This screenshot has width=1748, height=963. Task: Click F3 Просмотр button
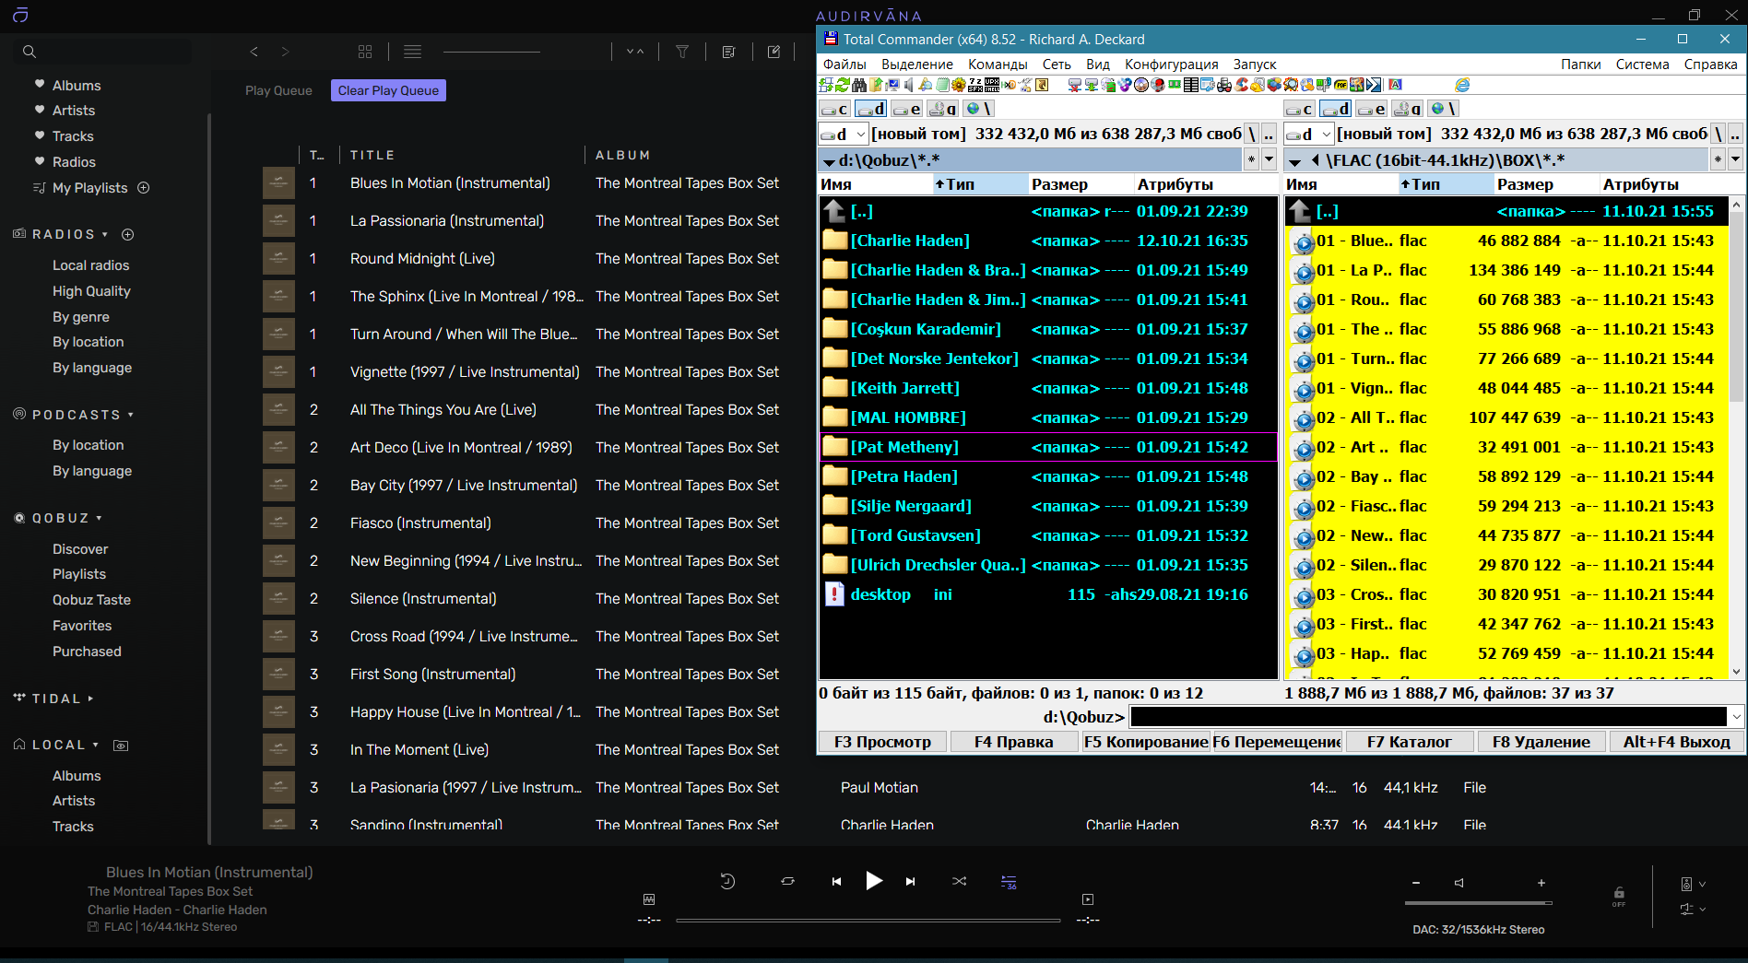click(x=882, y=742)
